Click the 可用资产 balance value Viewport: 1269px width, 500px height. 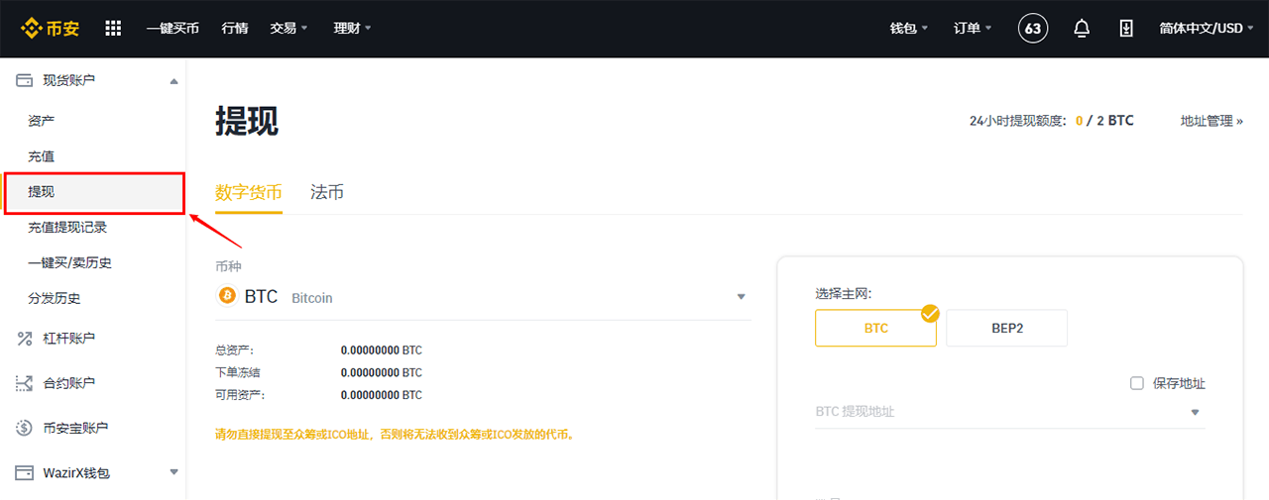click(382, 395)
